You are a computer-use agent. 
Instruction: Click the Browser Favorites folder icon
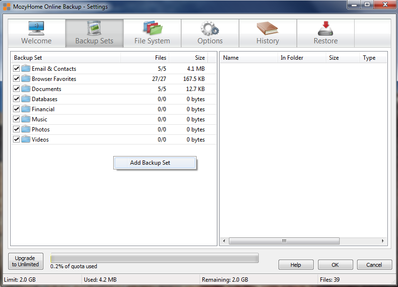click(x=26, y=78)
